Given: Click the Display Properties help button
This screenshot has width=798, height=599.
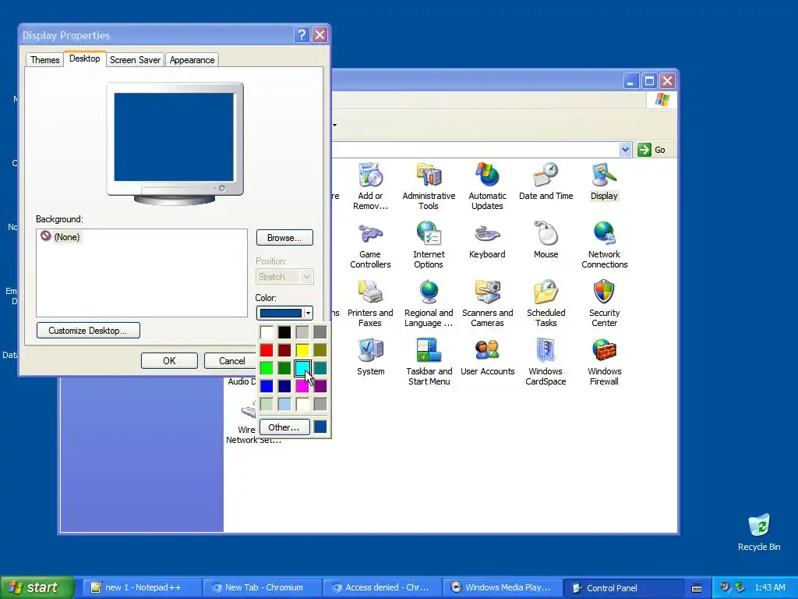Looking at the screenshot, I should 302,34.
